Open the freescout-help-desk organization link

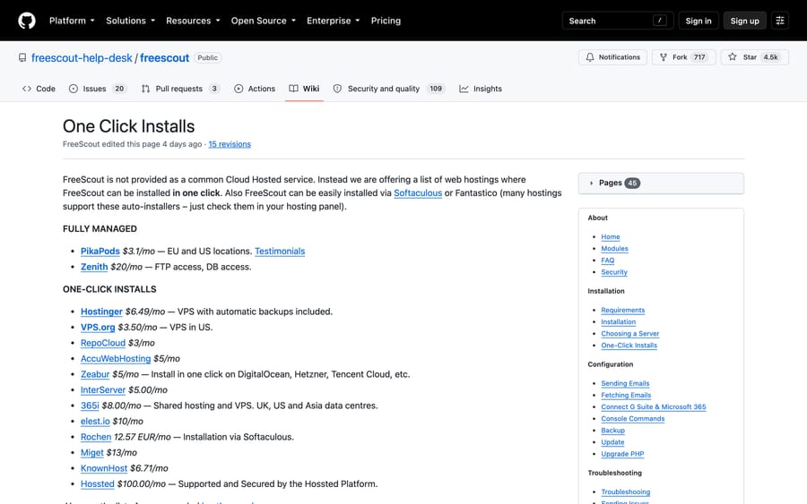82,57
